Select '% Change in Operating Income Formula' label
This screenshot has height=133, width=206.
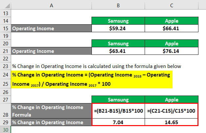(51, 111)
